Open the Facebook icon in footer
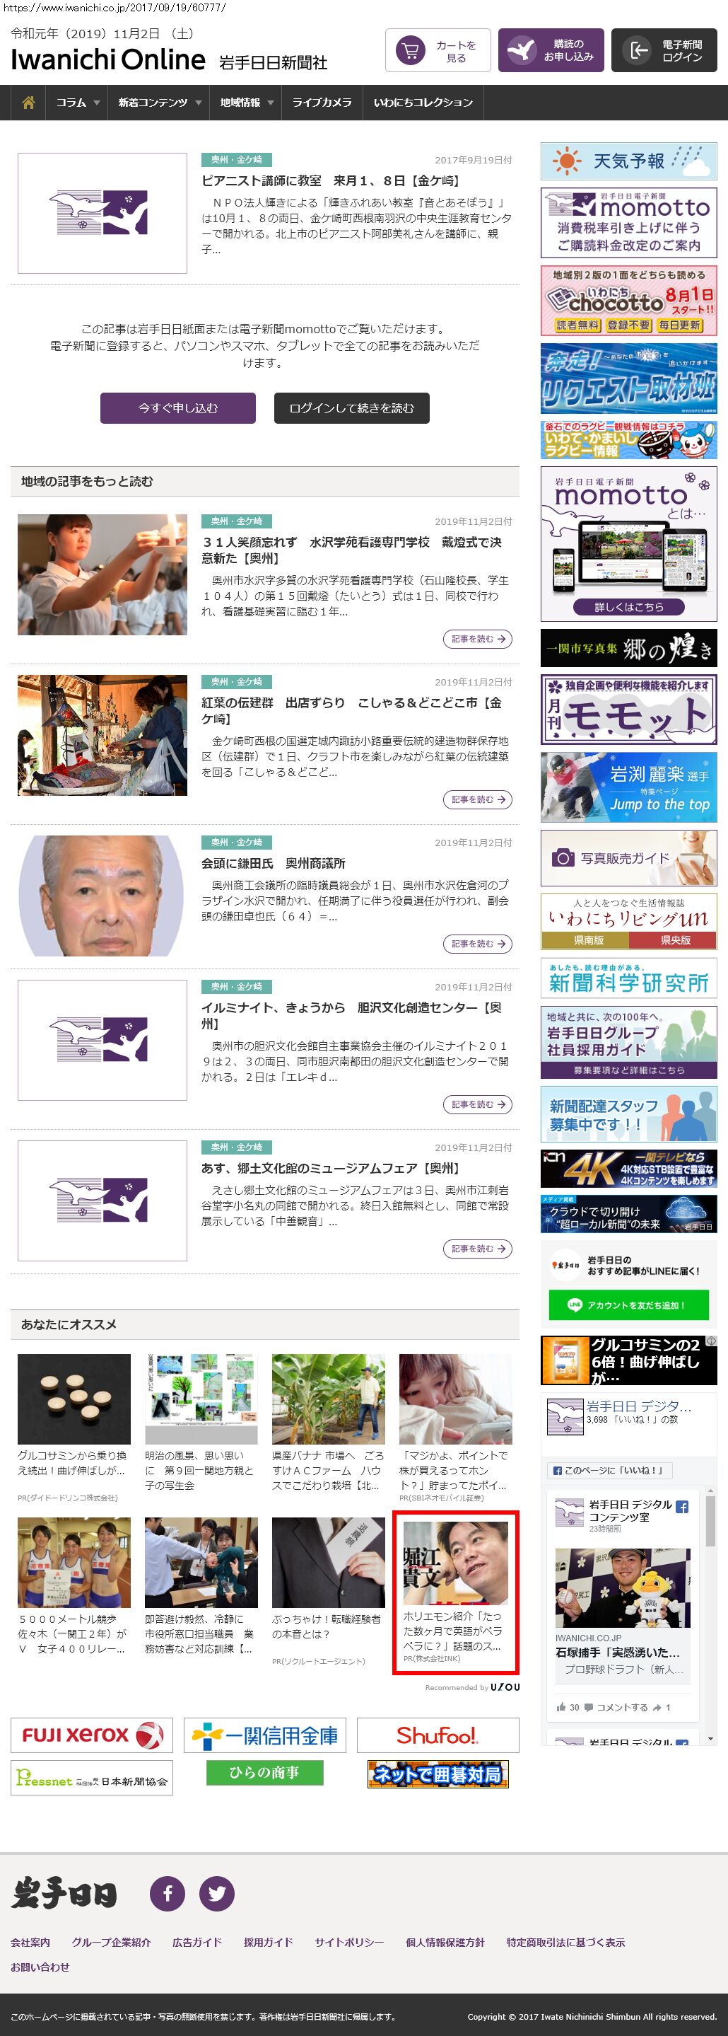The width and height of the screenshot is (728, 2036). point(168,1894)
